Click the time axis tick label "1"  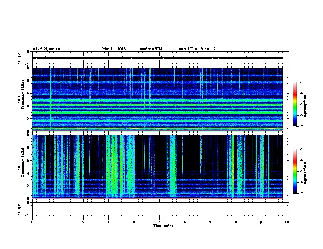coord(58,222)
